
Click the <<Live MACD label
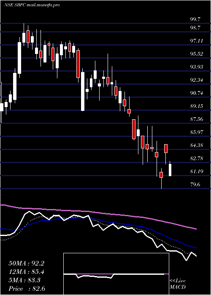pos(178,284)
